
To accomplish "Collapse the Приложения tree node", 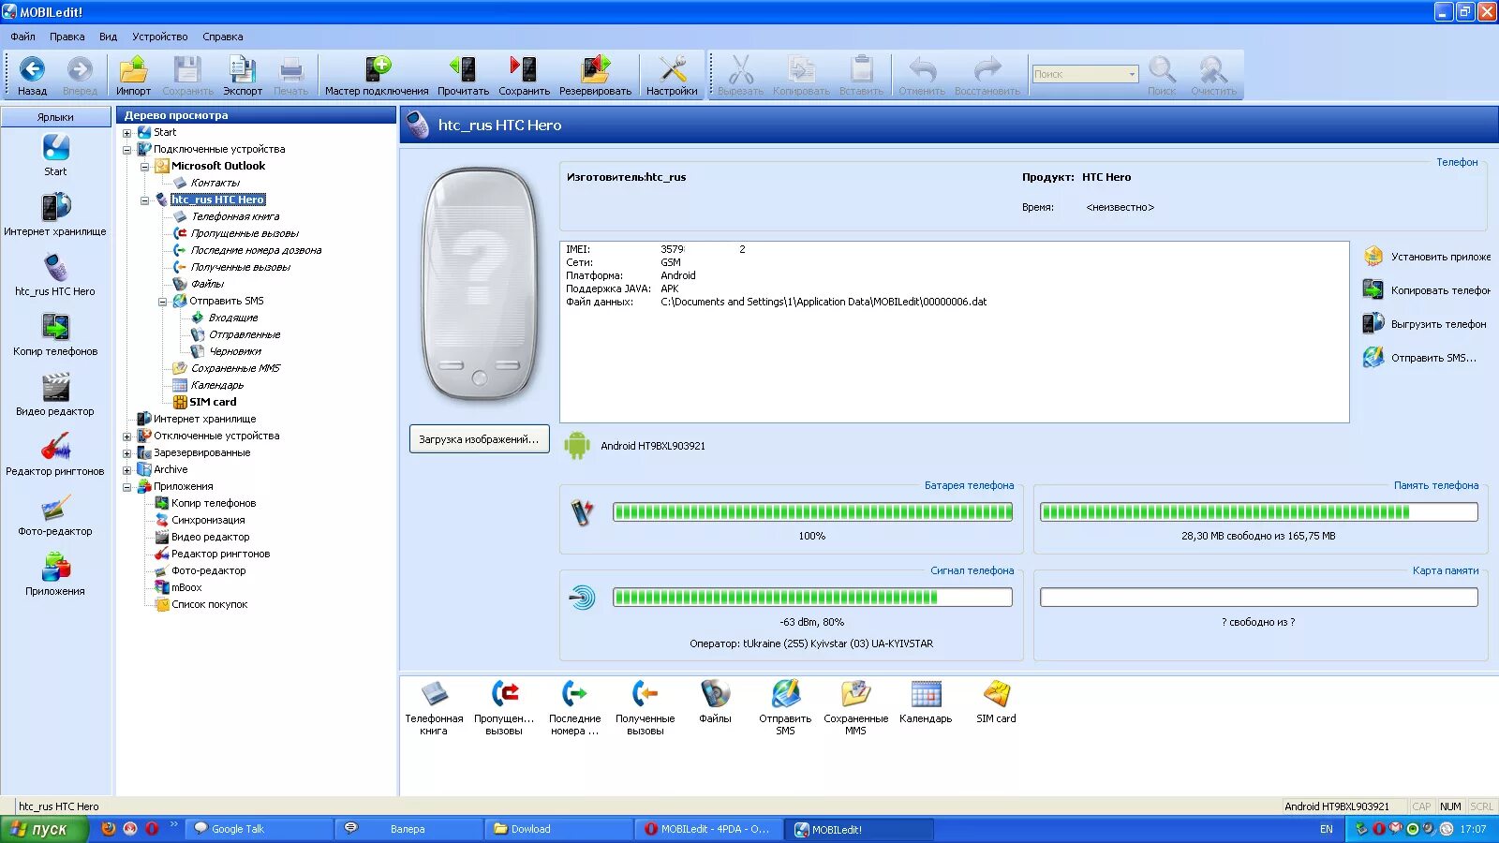I will point(127,487).
